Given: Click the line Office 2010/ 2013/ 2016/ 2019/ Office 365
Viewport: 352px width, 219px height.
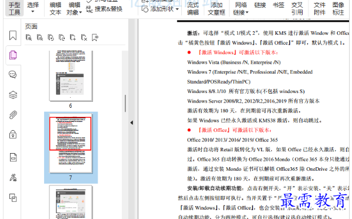Looking at the screenshot, I should tap(233, 140).
